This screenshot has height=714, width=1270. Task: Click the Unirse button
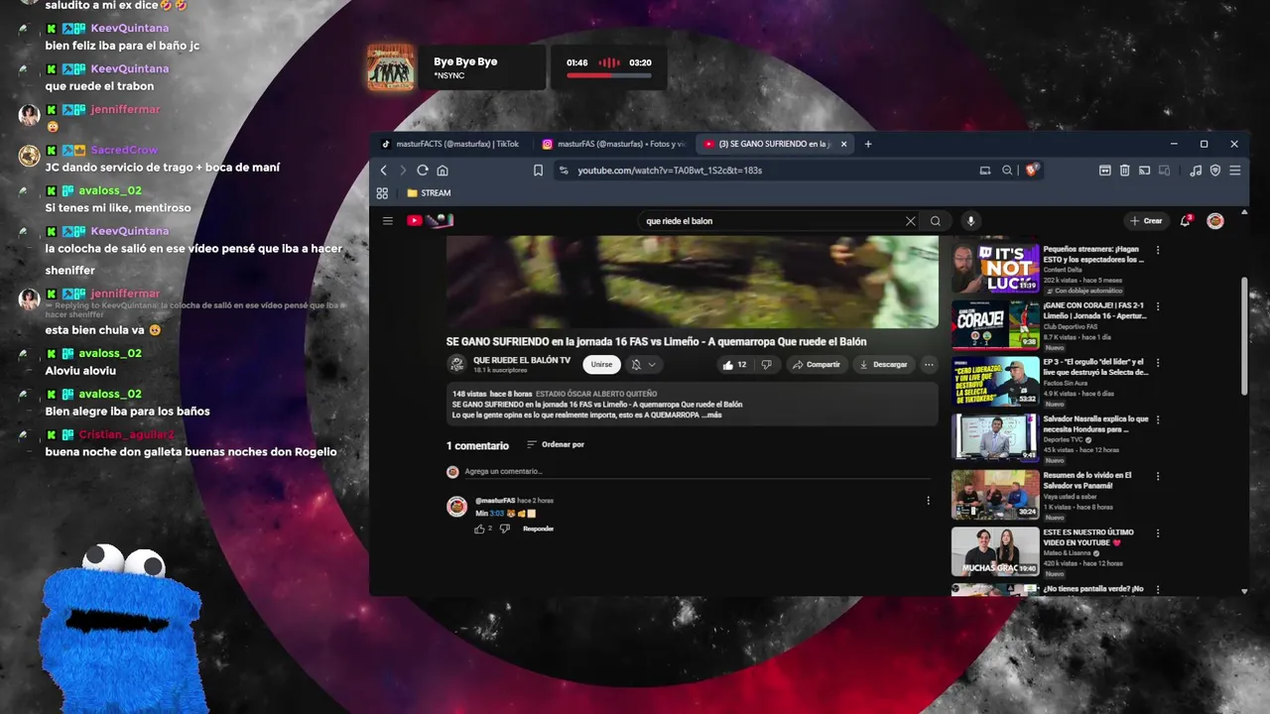[601, 365]
